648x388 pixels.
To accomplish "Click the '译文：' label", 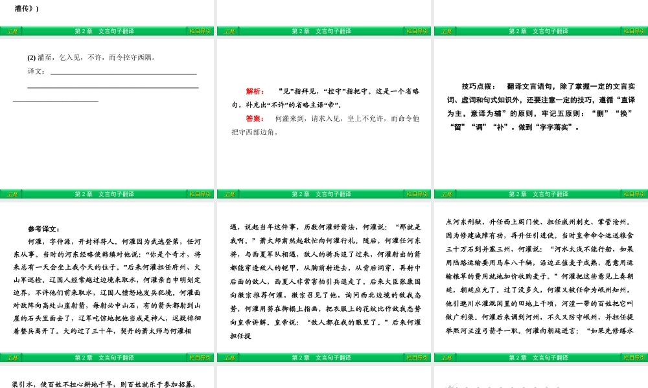I will [x=36, y=71].
